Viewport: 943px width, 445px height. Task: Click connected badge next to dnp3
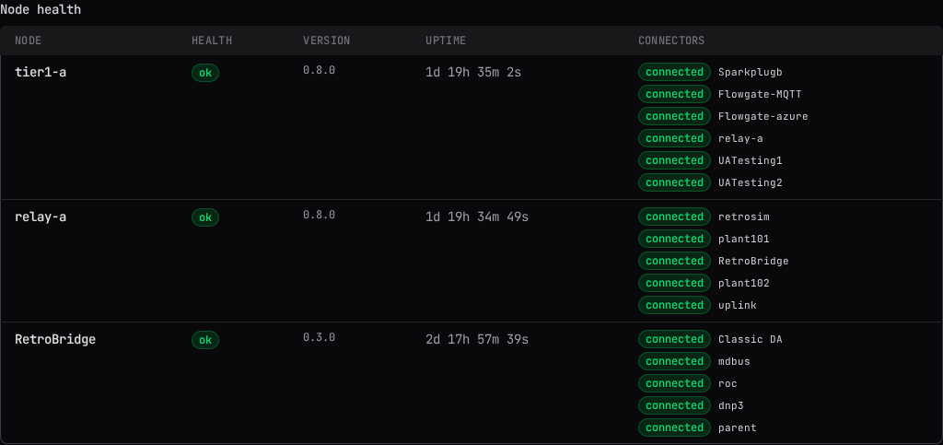(674, 405)
